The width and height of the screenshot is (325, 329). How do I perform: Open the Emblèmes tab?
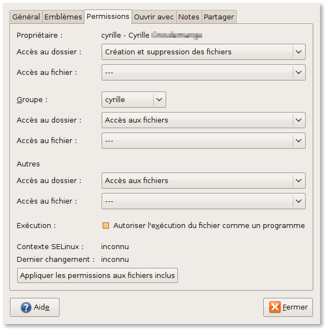click(x=63, y=17)
